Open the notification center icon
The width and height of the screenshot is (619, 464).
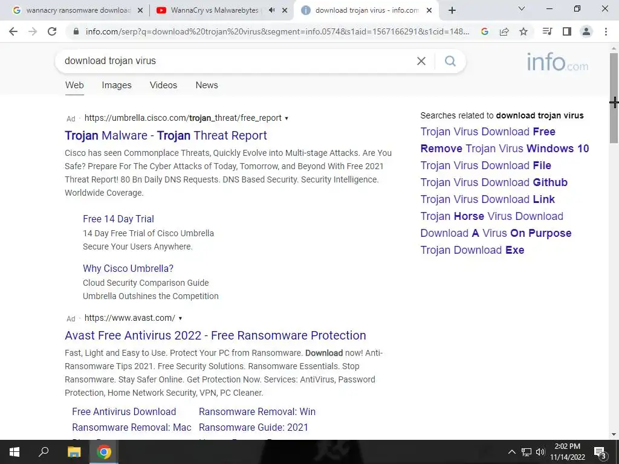pyautogui.click(x=600, y=452)
